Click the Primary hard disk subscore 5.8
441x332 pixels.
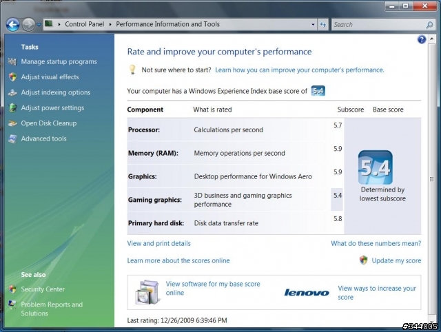click(x=338, y=219)
